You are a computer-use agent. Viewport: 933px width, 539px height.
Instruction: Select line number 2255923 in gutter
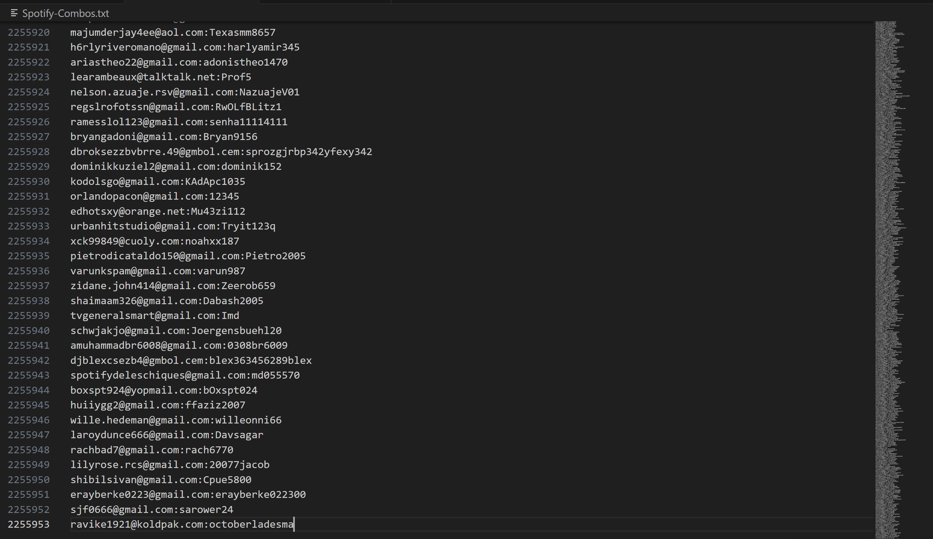click(29, 77)
